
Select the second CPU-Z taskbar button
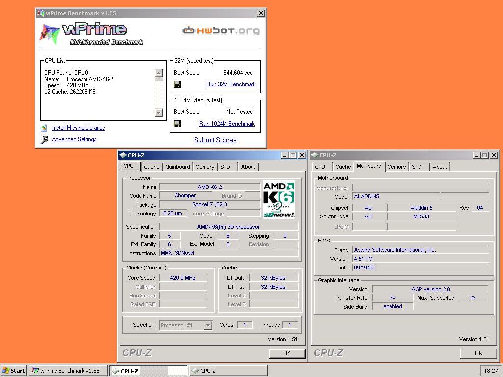pos(228,371)
